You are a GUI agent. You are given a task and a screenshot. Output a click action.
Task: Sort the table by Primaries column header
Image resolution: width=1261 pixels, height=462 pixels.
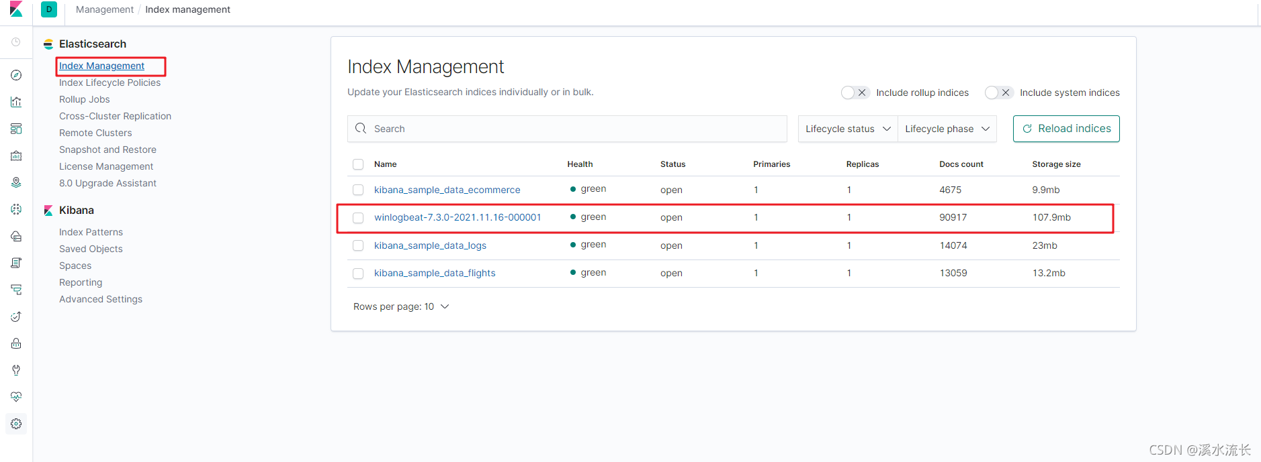pyautogui.click(x=771, y=164)
